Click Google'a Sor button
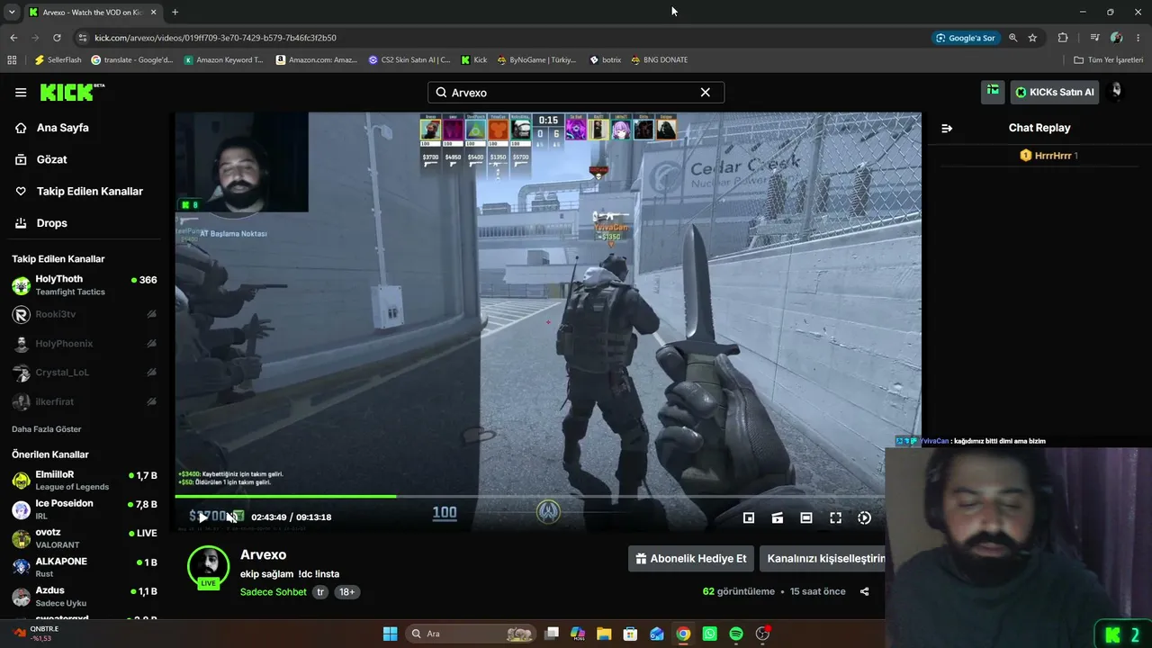The width and height of the screenshot is (1152, 648). point(966,38)
